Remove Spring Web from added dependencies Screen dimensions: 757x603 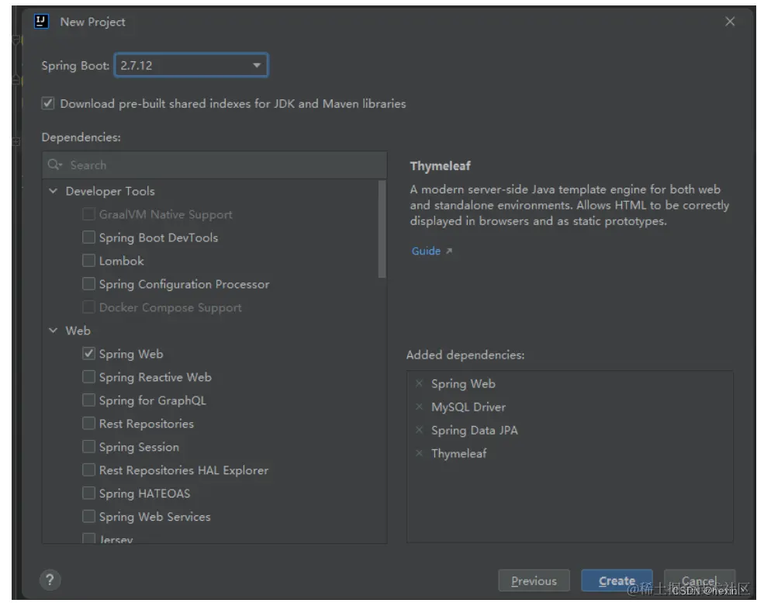coord(419,383)
